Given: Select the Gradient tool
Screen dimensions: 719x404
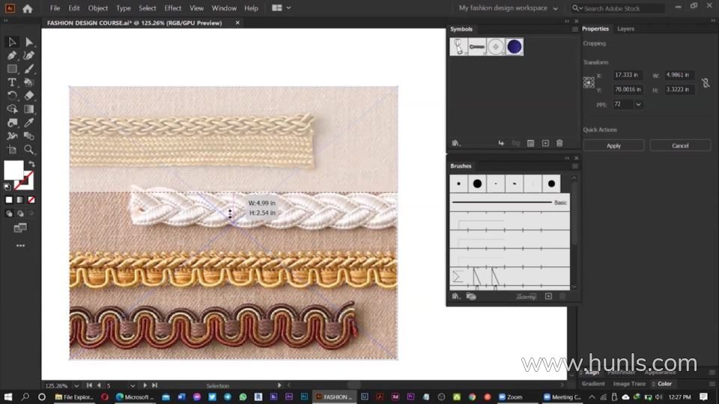Looking at the screenshot, I should coord(29,109).
